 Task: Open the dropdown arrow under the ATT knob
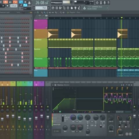[88, 123]
